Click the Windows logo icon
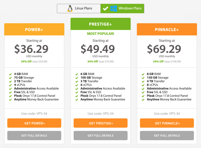The image size is (201, 148). pyautogui.click(x=114, y=9)
